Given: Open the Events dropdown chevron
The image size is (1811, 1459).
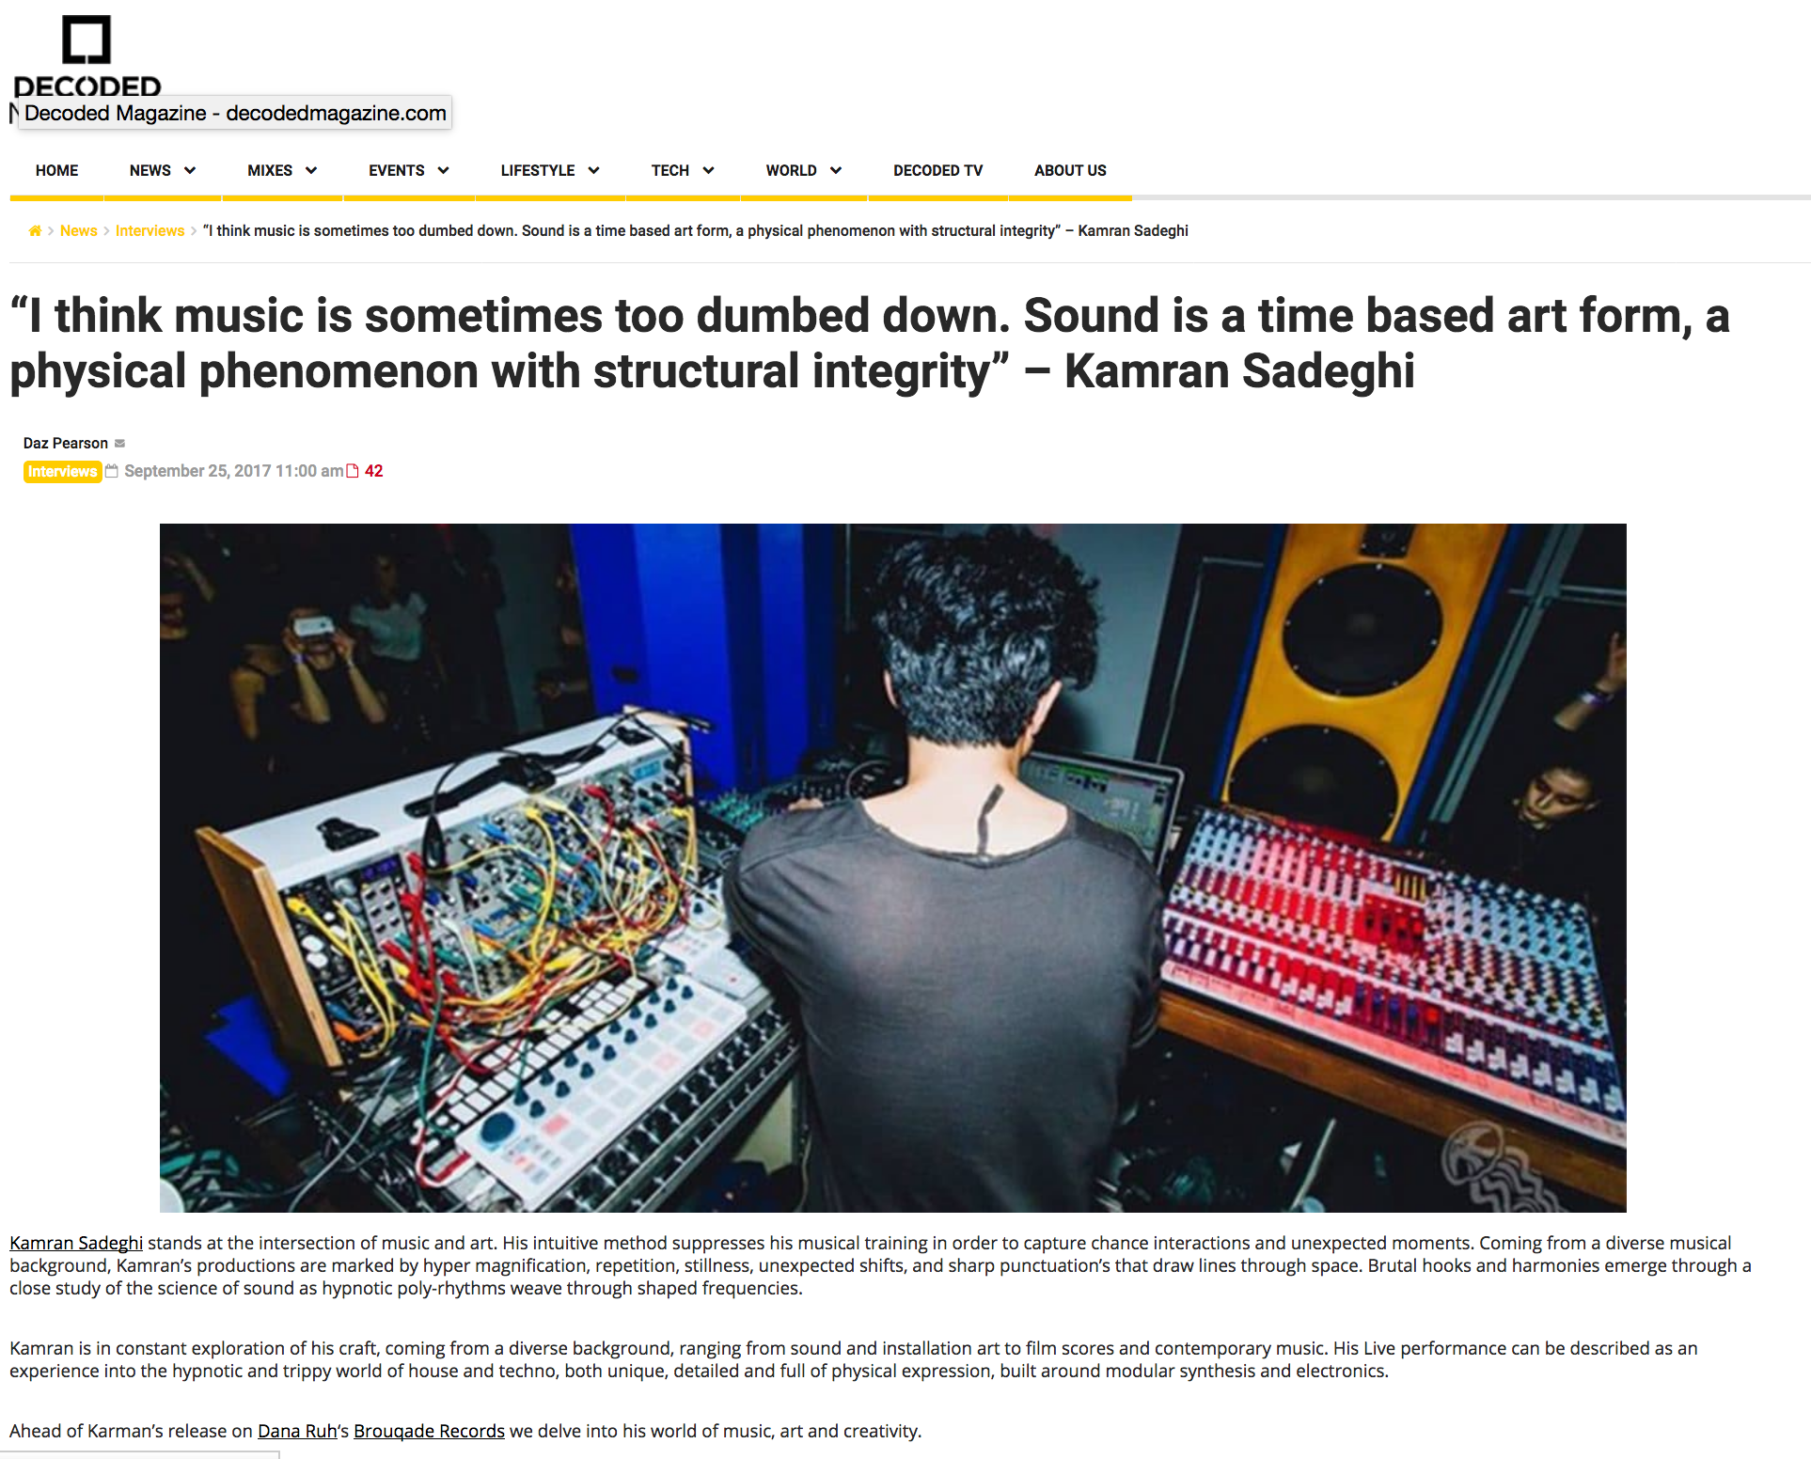Looking at the screenshot, I should pos(444,171).
